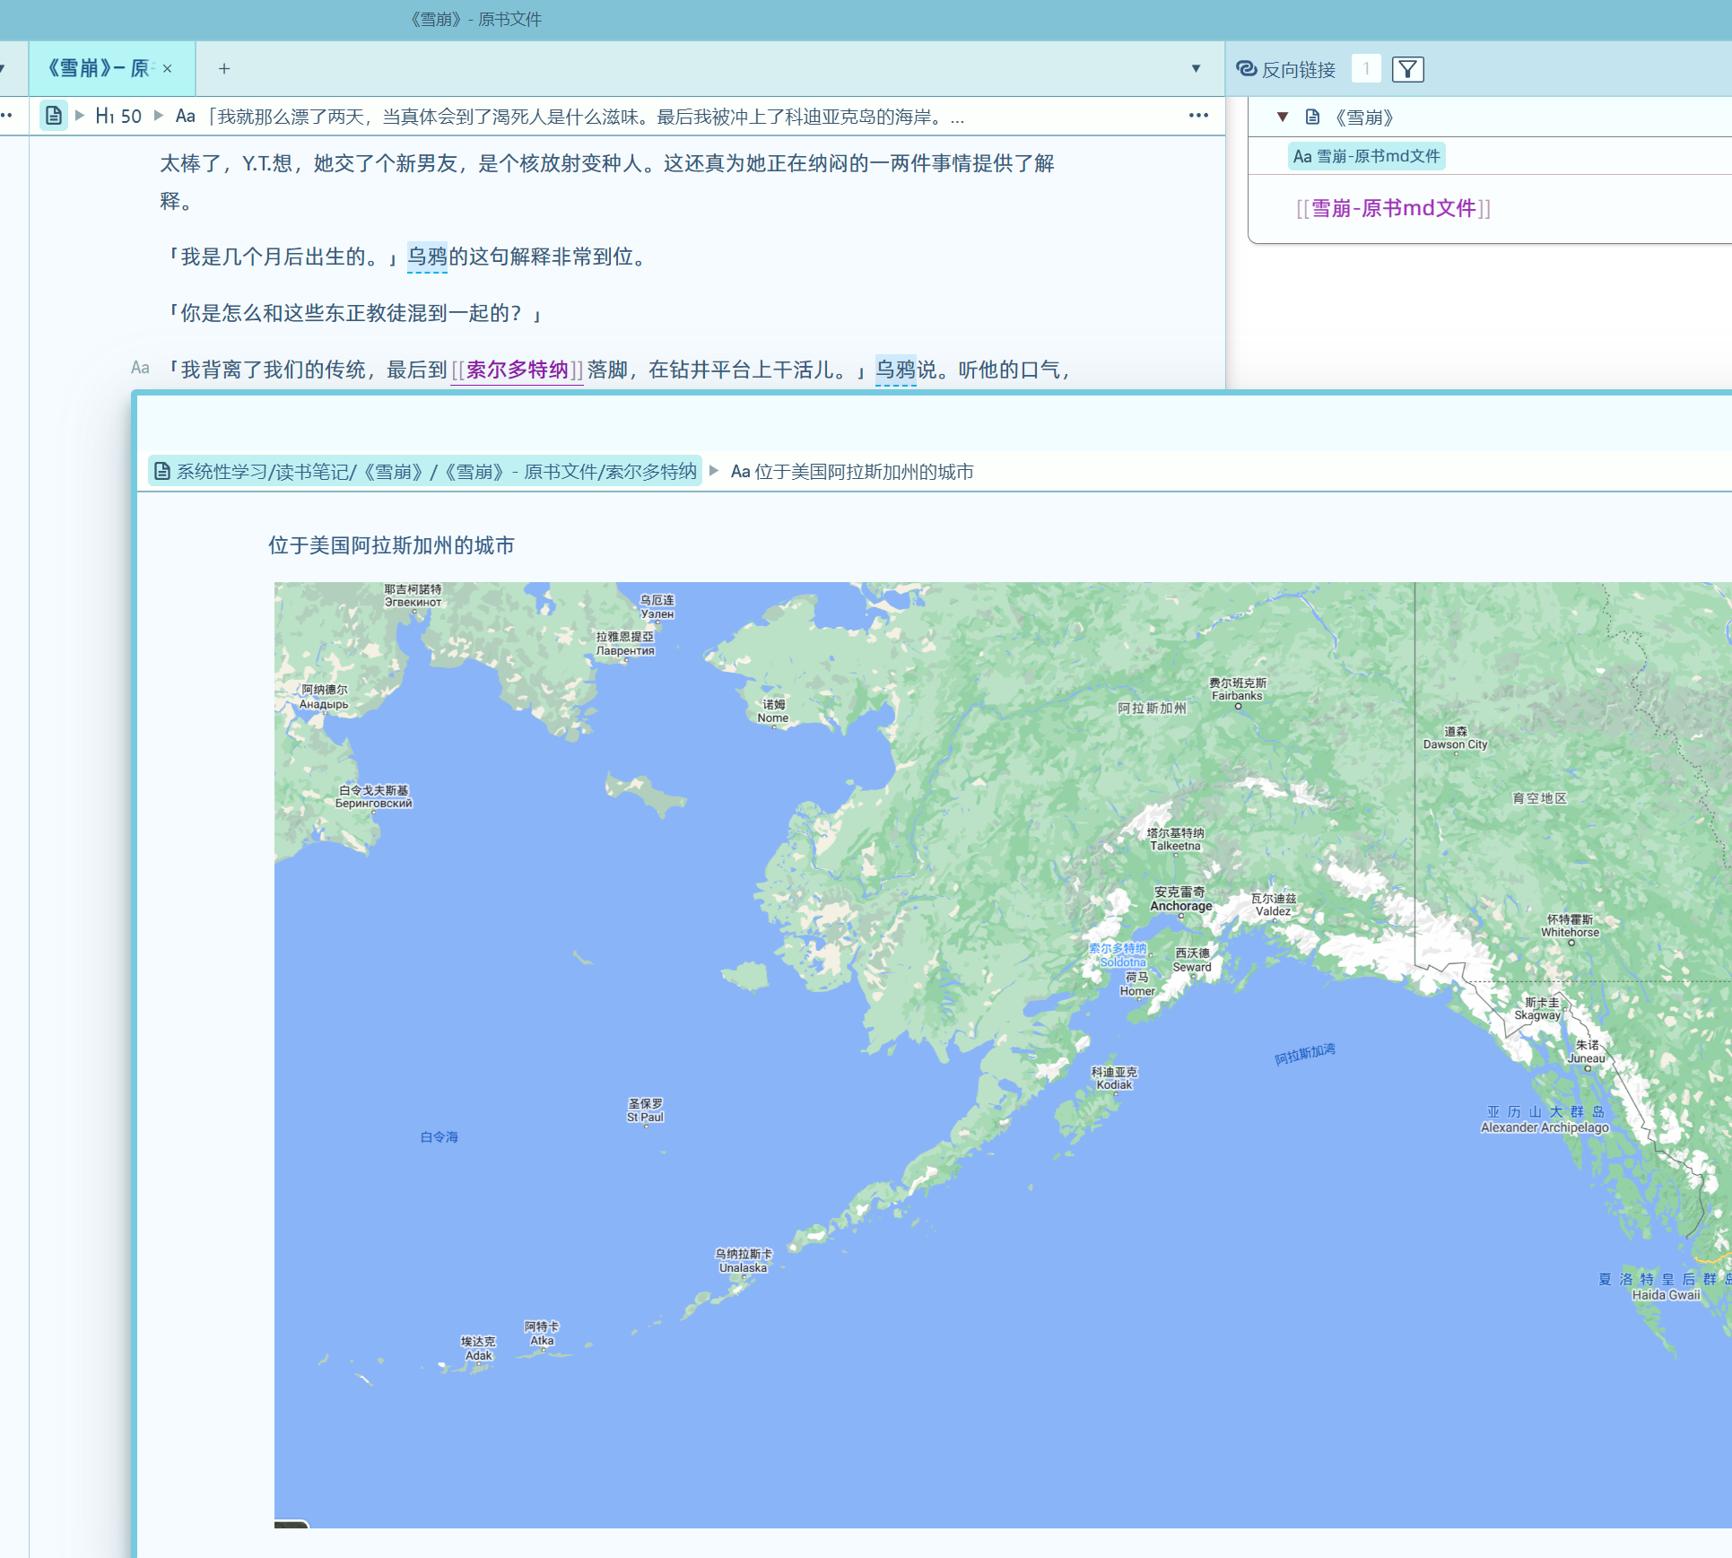Click the plus icon to add tab
Image resolution: width=1732 pixels, height=1558 pixels.
tap(224, 68)
